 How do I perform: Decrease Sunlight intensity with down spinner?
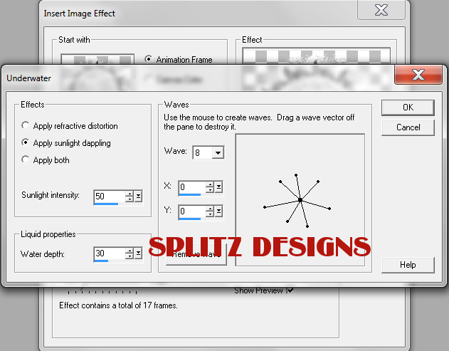point(130,199)
